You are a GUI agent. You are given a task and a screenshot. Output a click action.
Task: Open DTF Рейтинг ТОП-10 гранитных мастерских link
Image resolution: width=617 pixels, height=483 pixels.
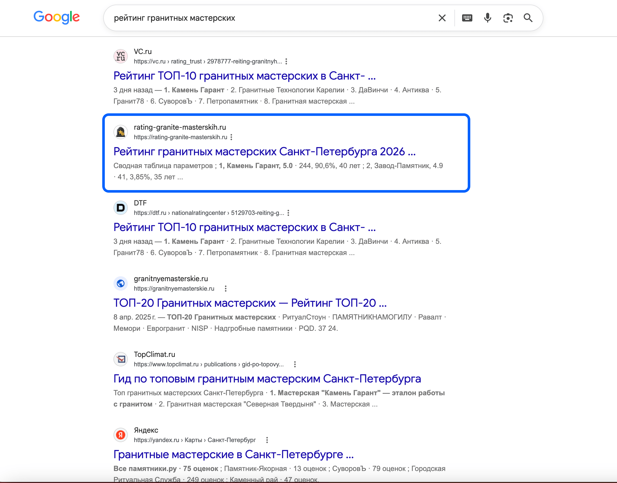coord(244,227)
